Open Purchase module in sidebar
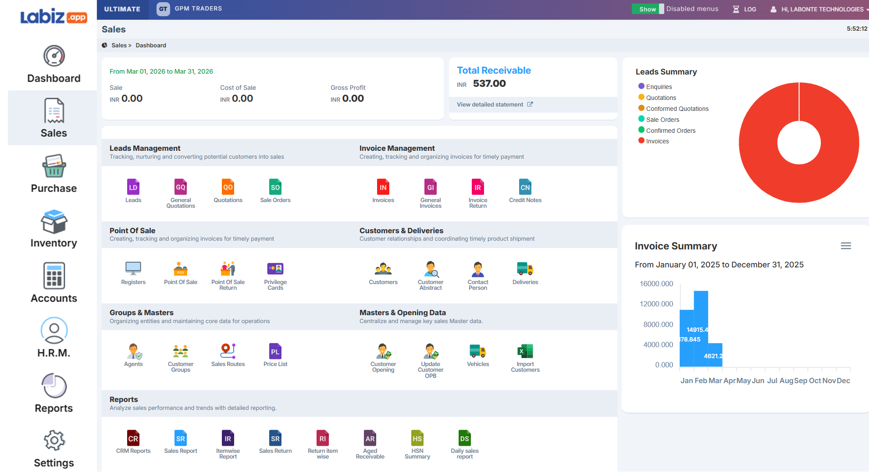Image resolution: width=869 pixels, height=473 pixels. click(54, 173)
